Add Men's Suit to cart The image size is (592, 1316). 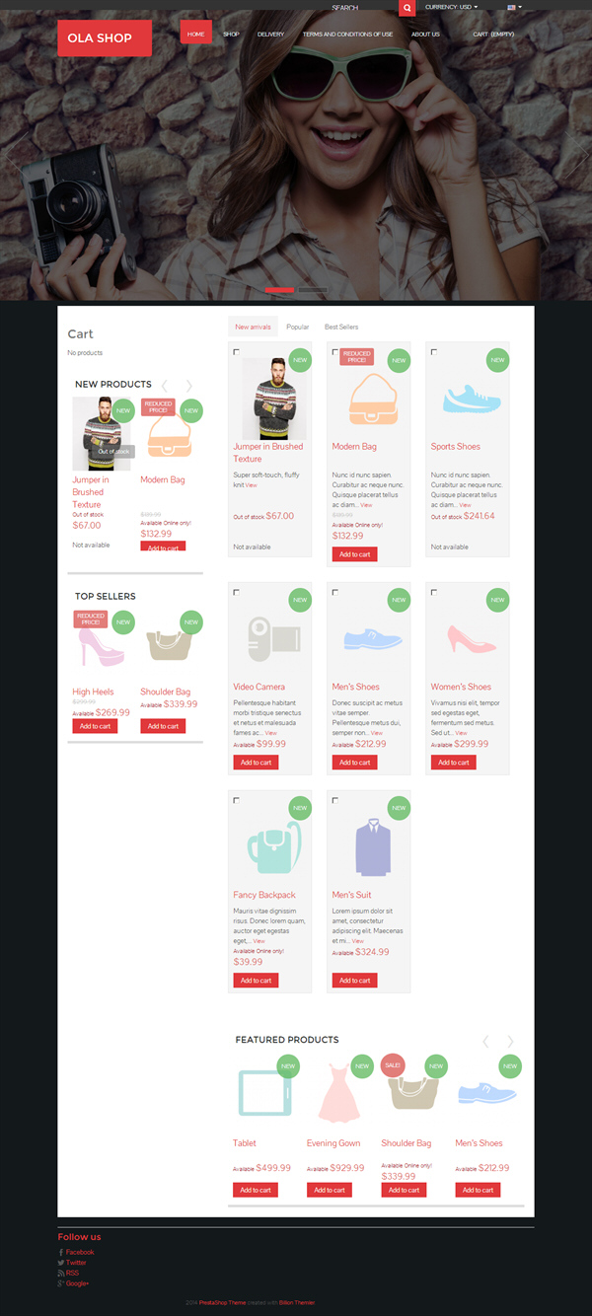click(354, 981)
